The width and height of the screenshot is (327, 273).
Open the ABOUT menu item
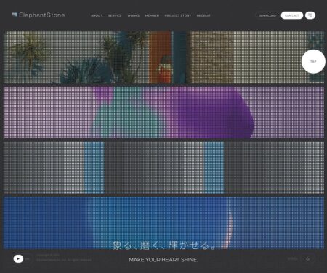pyautogui.click(x=97, y=15)
